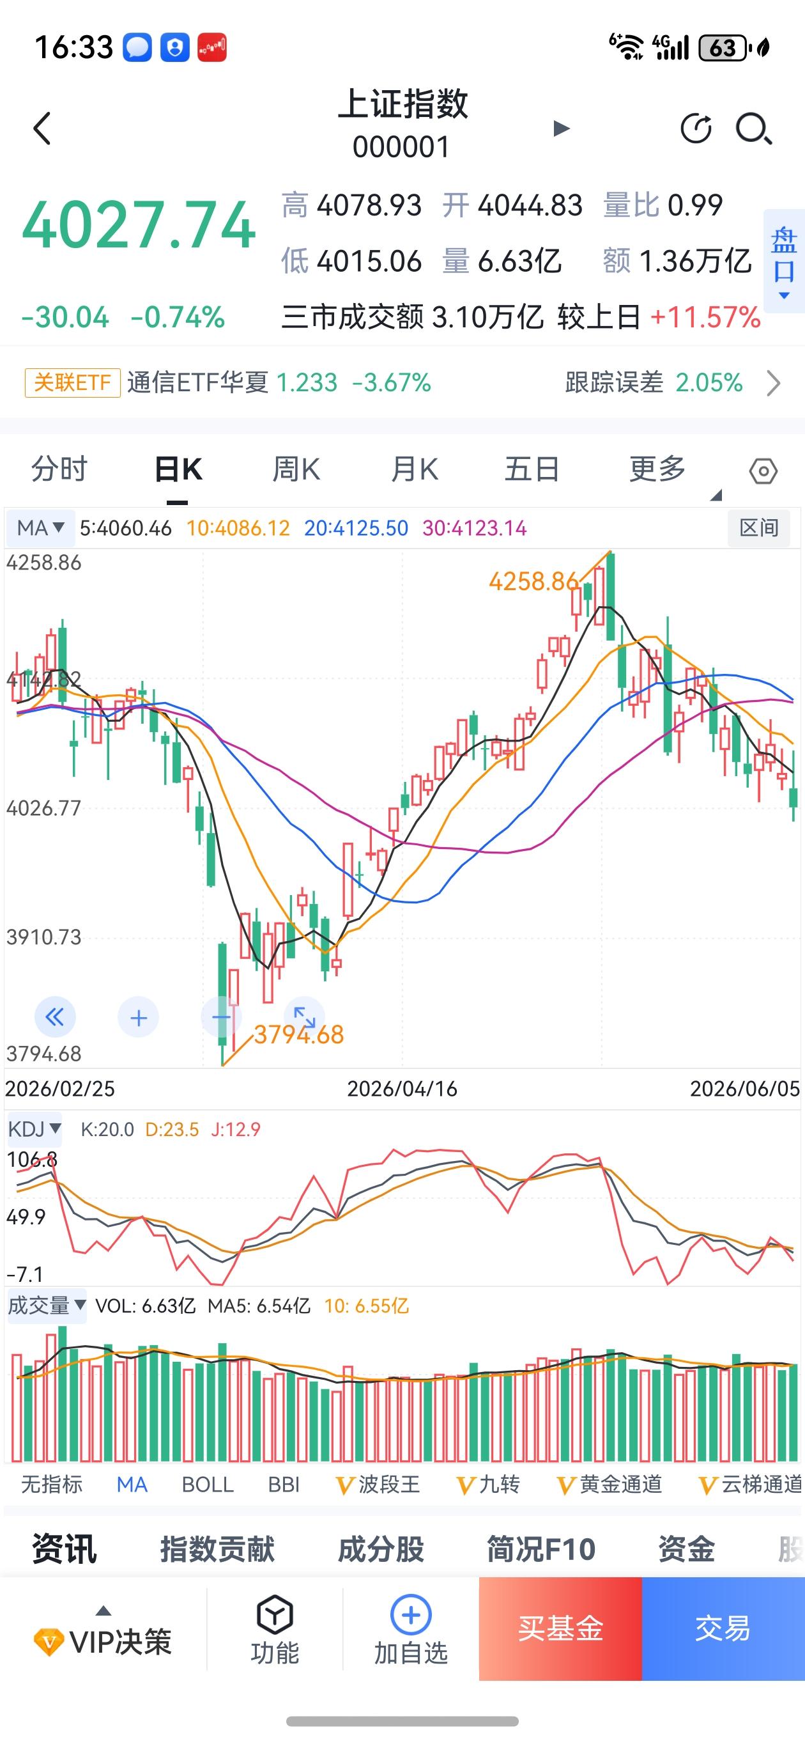Tap MA10 value 10:4086.12
The width and height of the screenshot is (805, 1739).
[238, 528]
